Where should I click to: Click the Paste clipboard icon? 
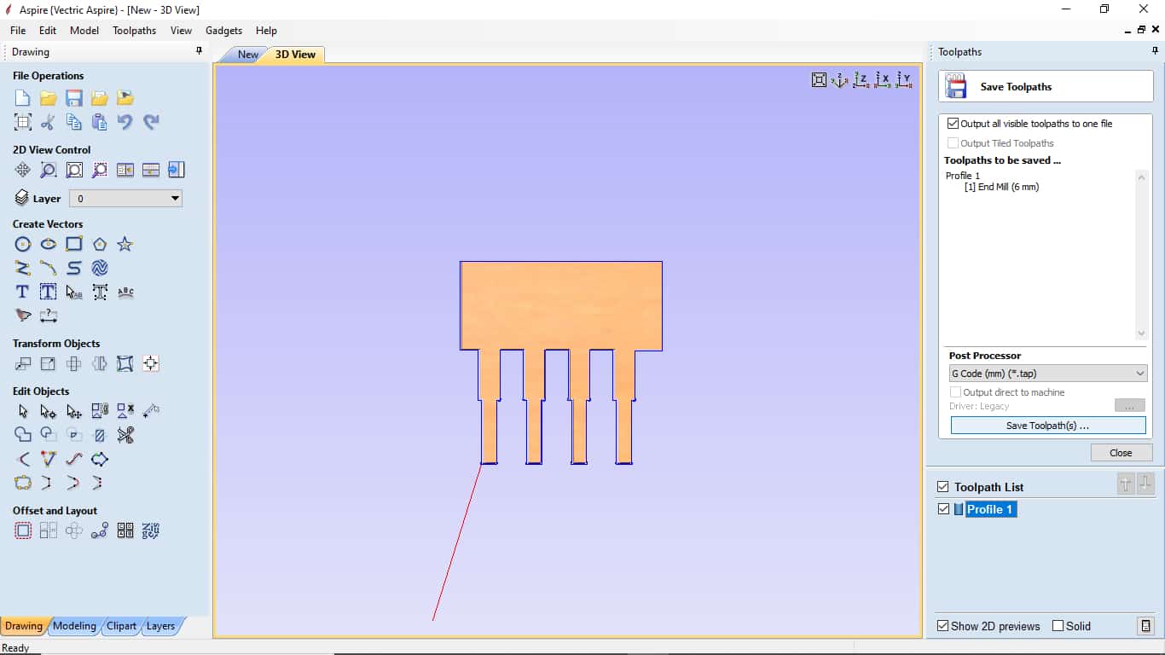[x=100, y=122]
